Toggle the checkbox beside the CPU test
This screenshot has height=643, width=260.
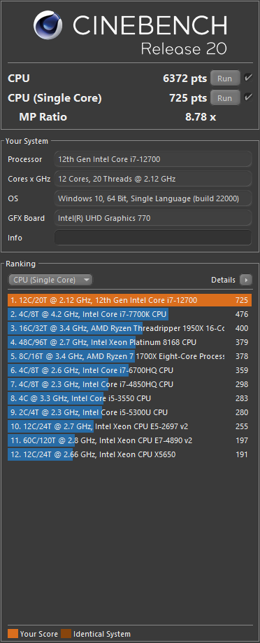247,78
